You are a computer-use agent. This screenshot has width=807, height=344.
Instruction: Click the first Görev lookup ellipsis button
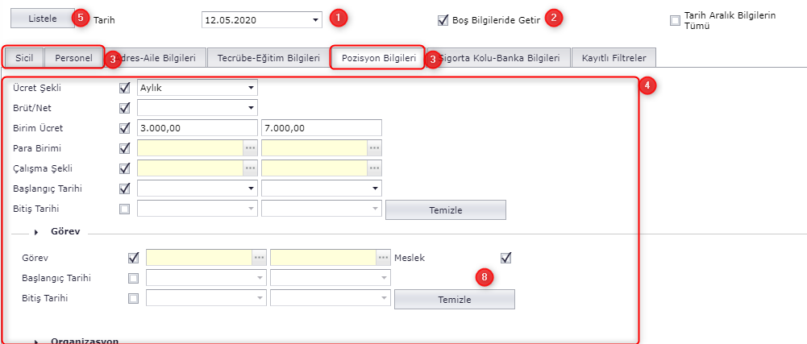[x=259, y=258]
